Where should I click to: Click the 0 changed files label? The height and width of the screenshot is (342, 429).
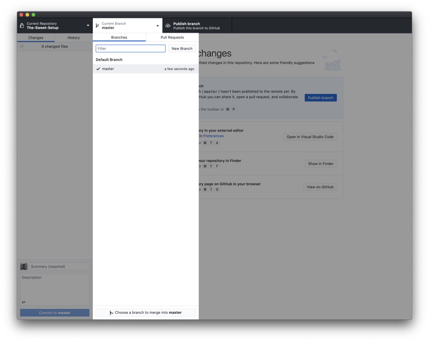[x=55, y=46]
